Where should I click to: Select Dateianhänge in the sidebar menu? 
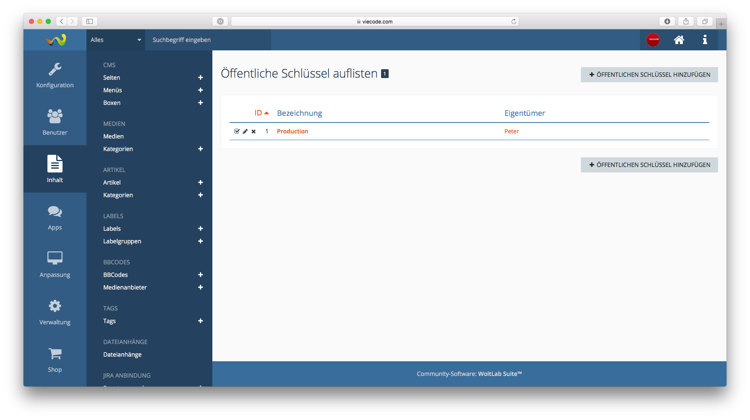122,355
